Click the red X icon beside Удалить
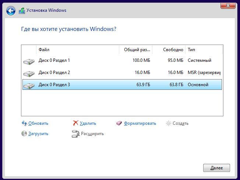This screenshot has width=240, height=180. [x=75, y=123]
